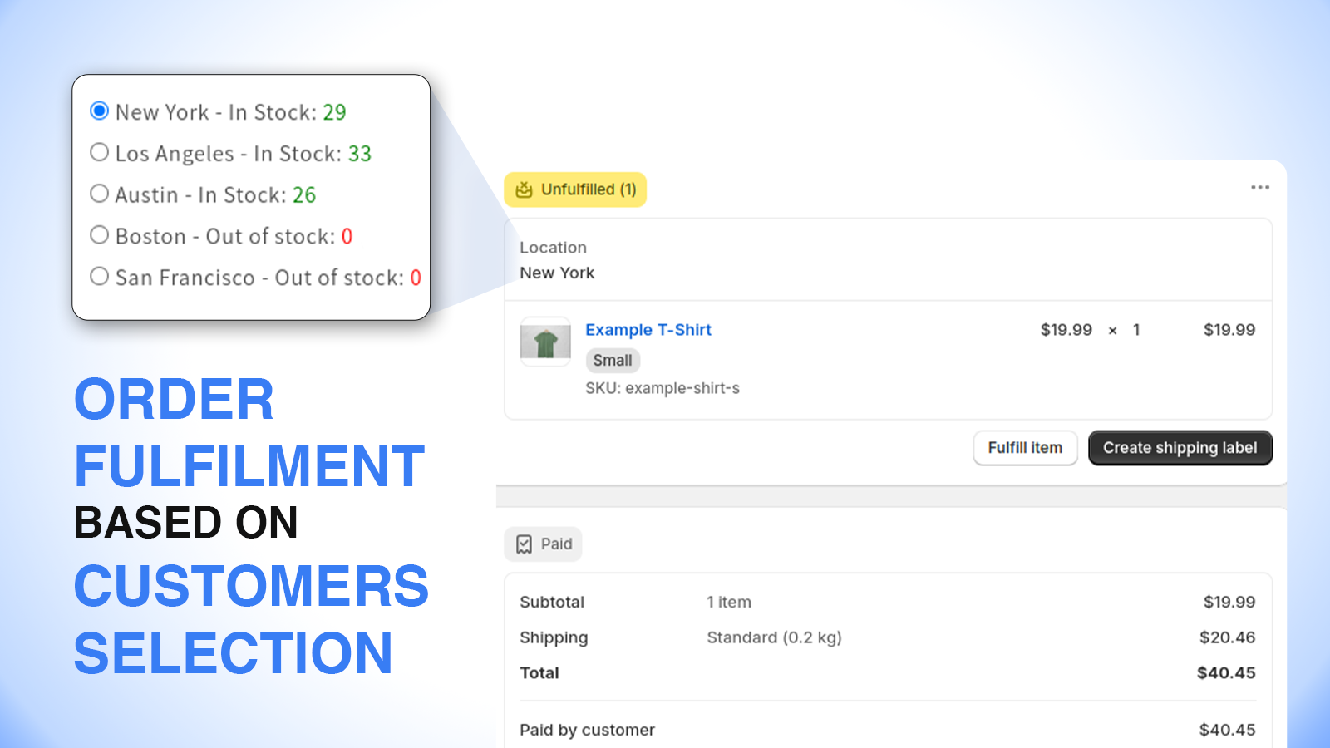Click the order quantity value

click(x=1136, y=330)
